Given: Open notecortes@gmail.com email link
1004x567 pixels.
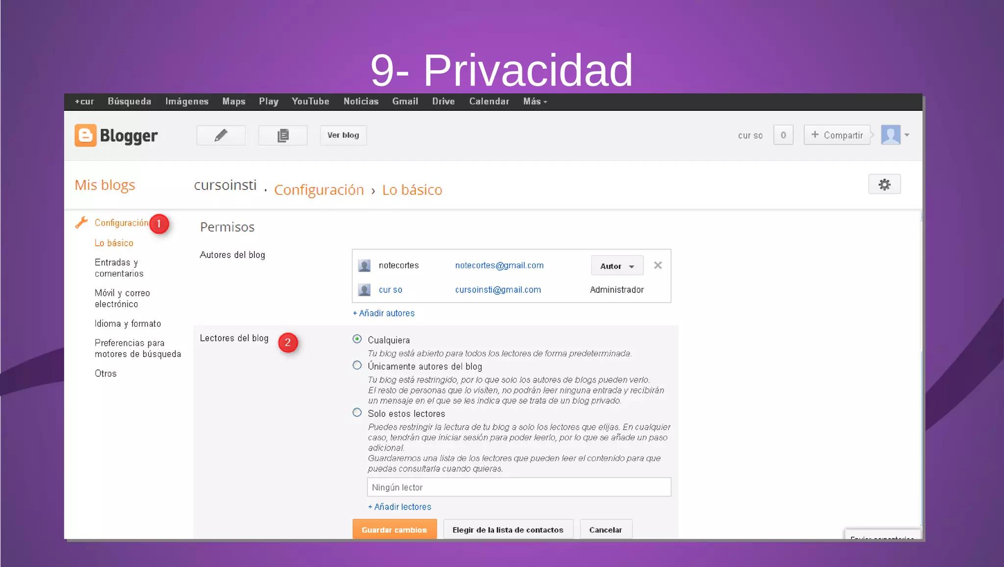Looking at the screenshot, I should point(500,265).
